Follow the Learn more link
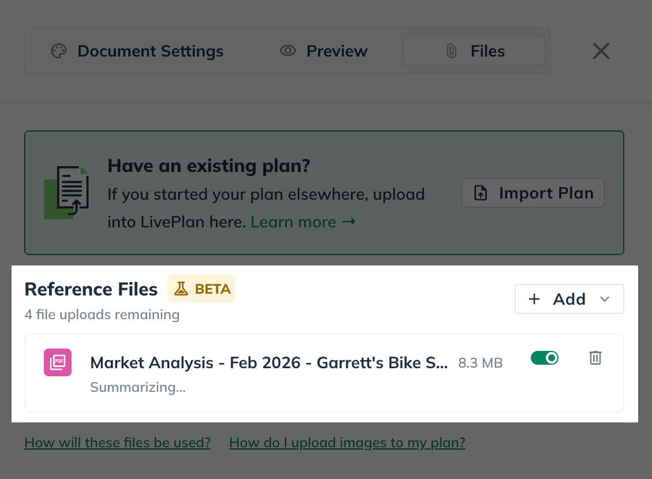Image resolution: width=652 pixels, height=479 pixels. [x=303, y=222]
